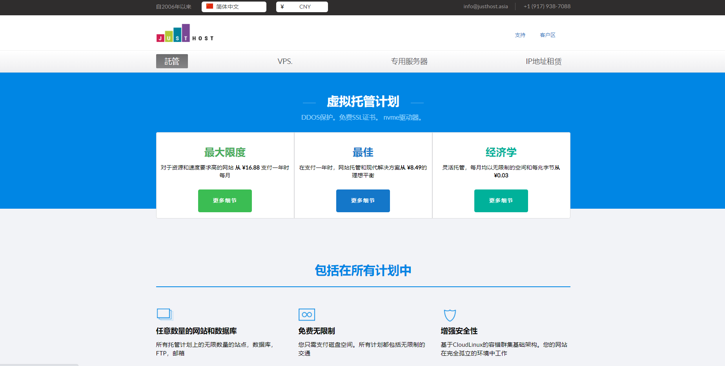Open the 客户区 client area link

point(548,35)
